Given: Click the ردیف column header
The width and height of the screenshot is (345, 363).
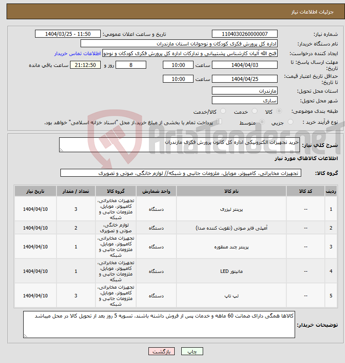Looking at the screenshot, I should [x=331, y=191].
